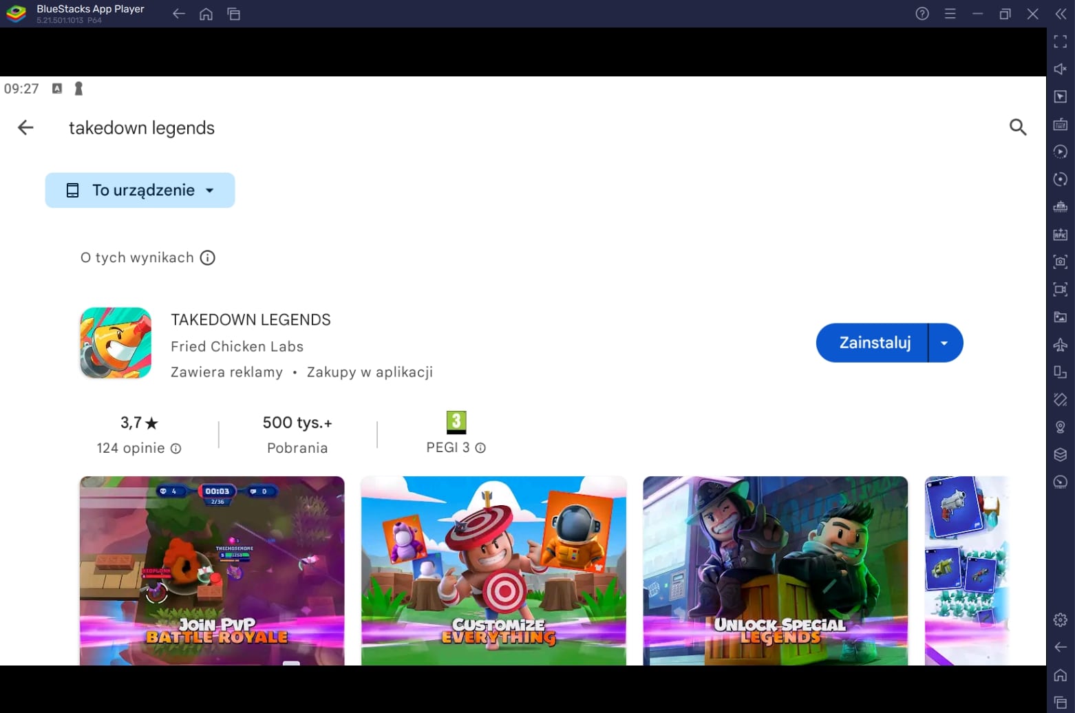
Task: Click Android back arrow in sidebar
Action: coord(1061,647)
